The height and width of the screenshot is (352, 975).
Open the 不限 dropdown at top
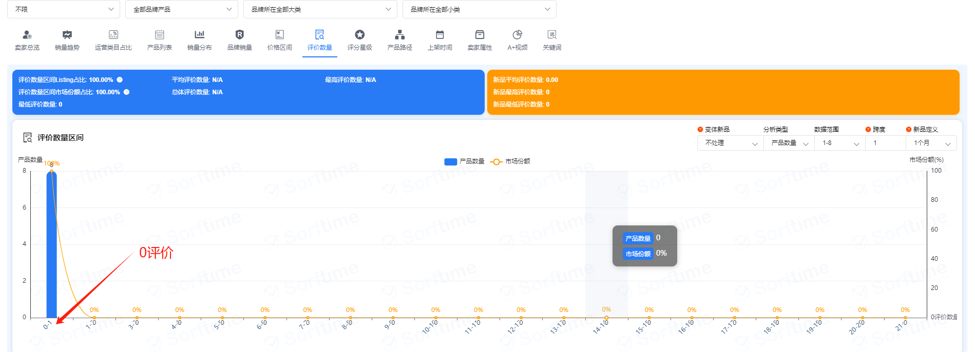64,9
